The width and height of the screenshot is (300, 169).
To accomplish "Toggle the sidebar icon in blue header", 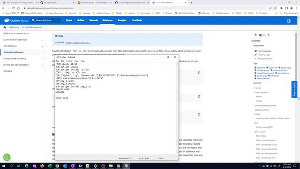I will coord(289,21).
